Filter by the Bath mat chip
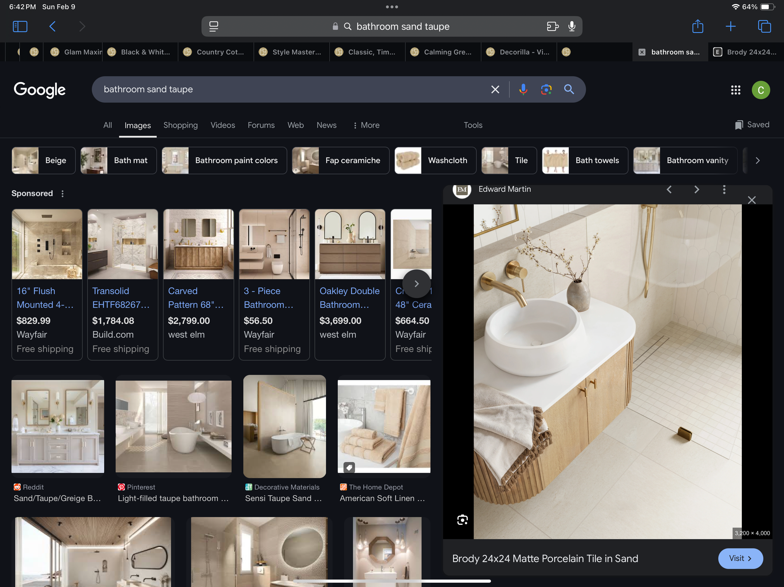Viewport: 784px width, 587px height. point(118,161)
